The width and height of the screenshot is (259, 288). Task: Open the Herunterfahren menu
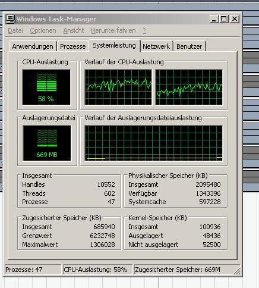(113, 30)
